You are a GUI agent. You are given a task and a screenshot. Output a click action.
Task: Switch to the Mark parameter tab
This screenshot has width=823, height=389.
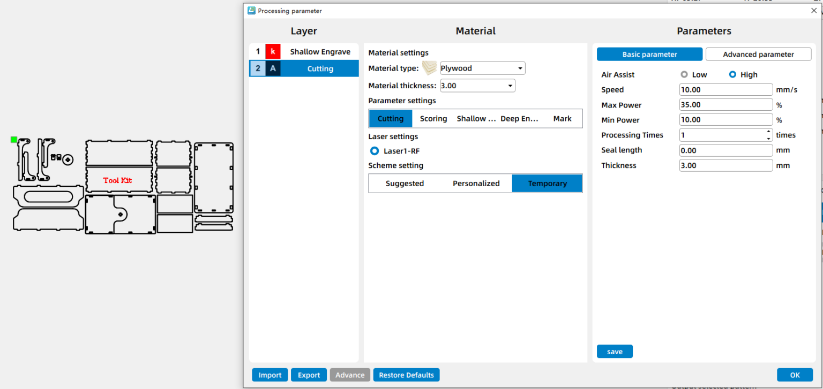(562, 118)
